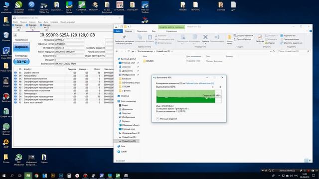Click the taskbar search magnifier icon

[12, 176]
